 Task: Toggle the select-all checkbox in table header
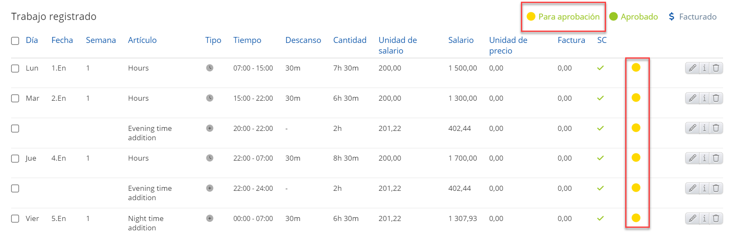(x=15, y=41)
